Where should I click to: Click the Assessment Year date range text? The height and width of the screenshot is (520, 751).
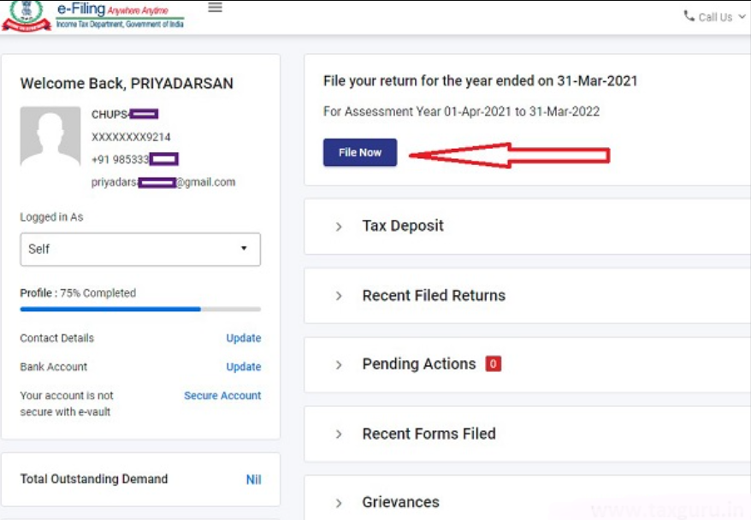[461, 111]
